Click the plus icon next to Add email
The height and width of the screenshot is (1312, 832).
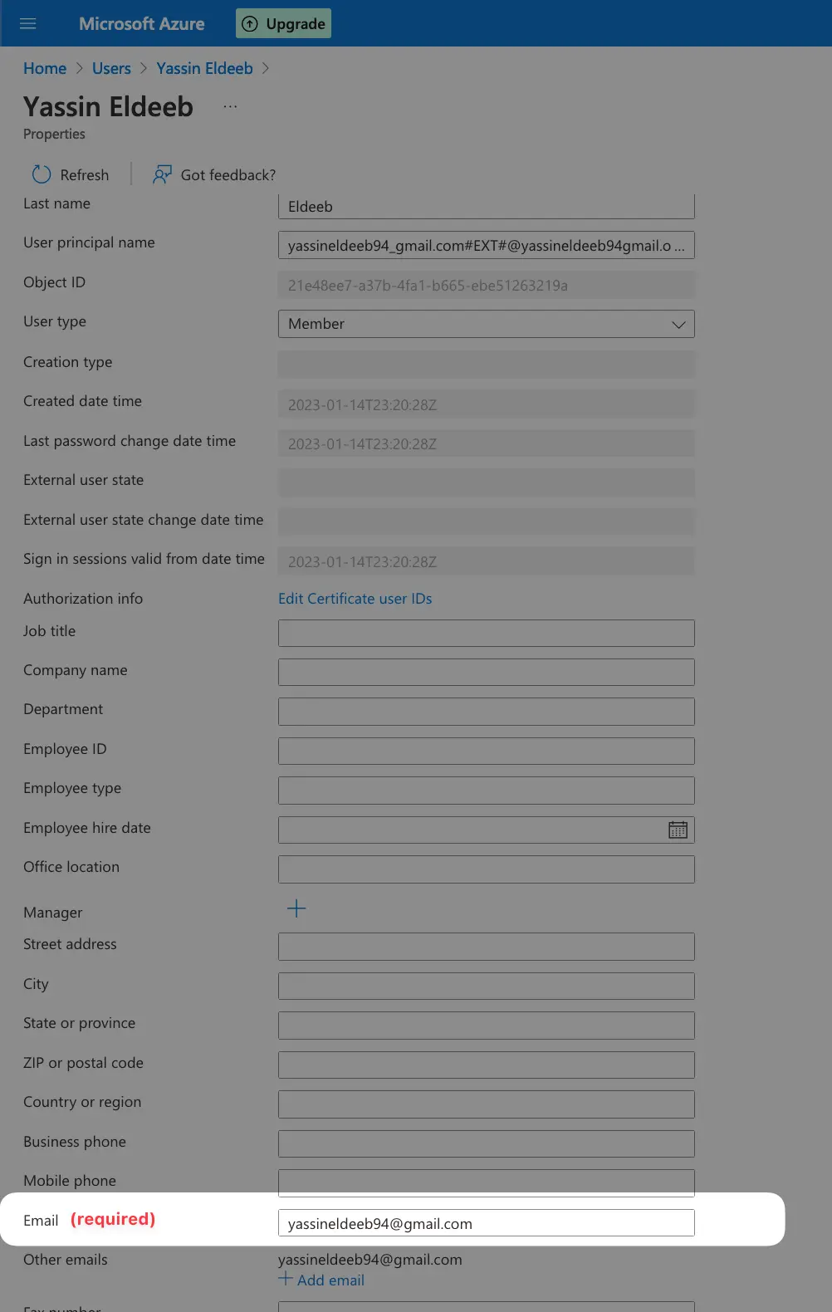[x=284, y=1280]
